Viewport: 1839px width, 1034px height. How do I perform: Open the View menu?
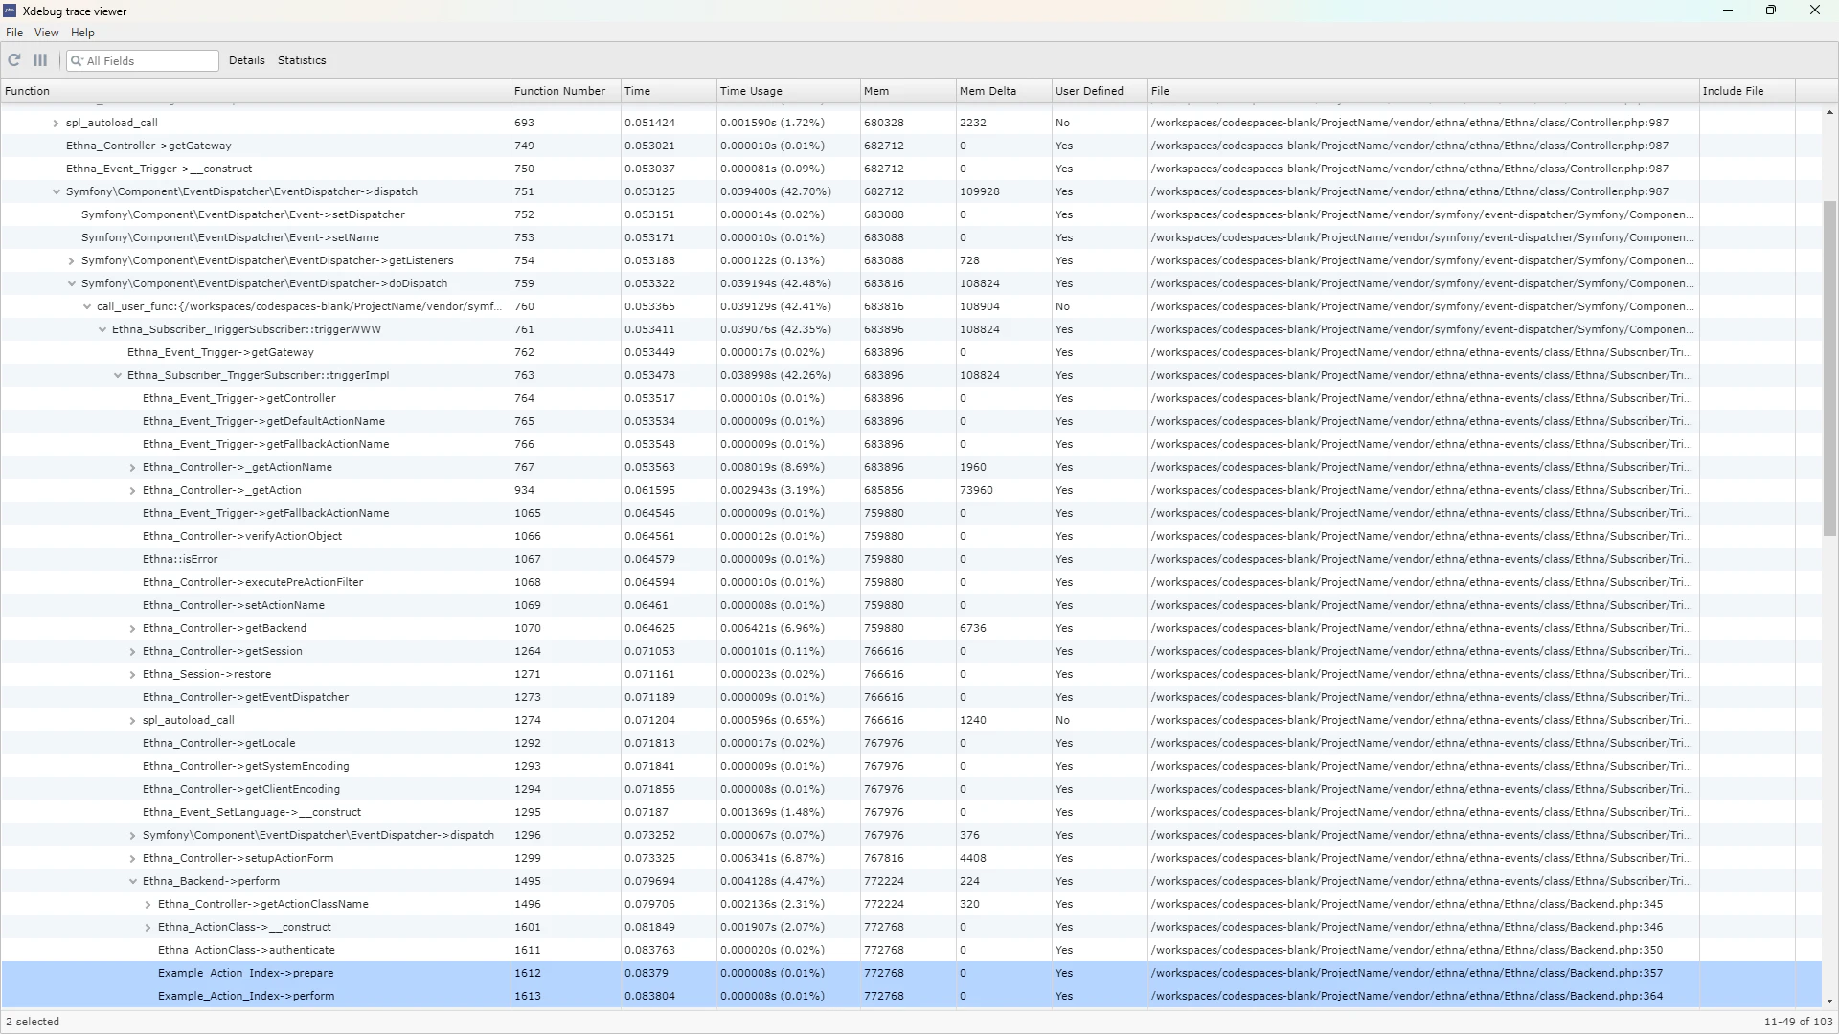click(46, 33)
